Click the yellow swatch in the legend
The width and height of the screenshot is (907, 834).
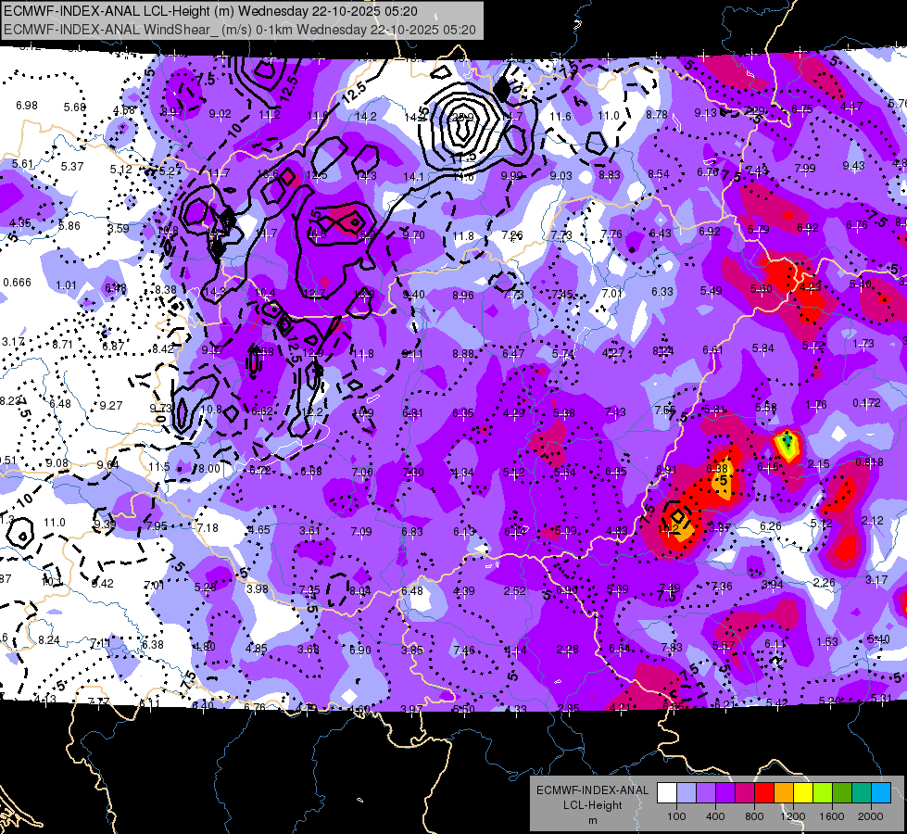pos(803,793)
